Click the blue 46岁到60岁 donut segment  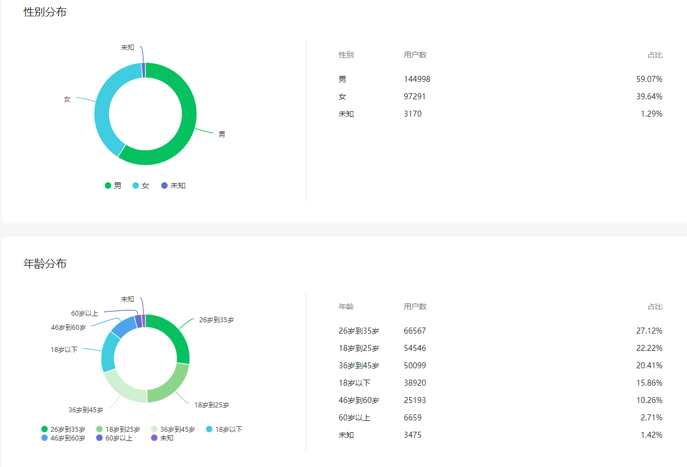tap(124, 327)
